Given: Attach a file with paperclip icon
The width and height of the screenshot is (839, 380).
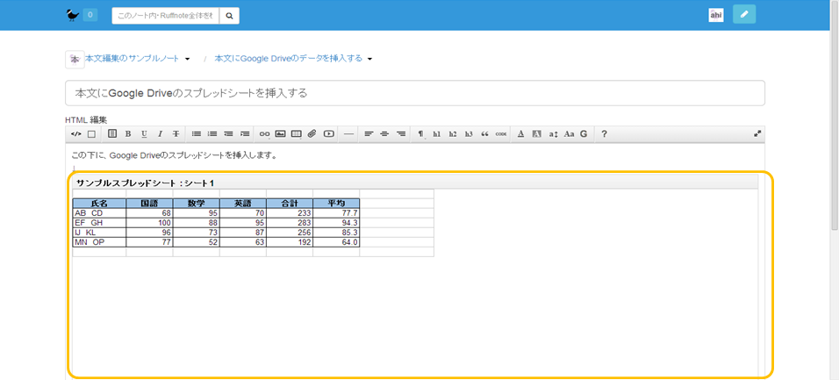Looking at the screenshot, I should click(x=312, y=134).
